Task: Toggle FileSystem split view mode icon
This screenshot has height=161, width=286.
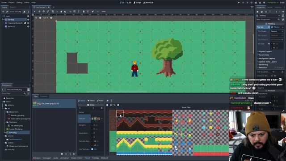Action: (29, 89)
